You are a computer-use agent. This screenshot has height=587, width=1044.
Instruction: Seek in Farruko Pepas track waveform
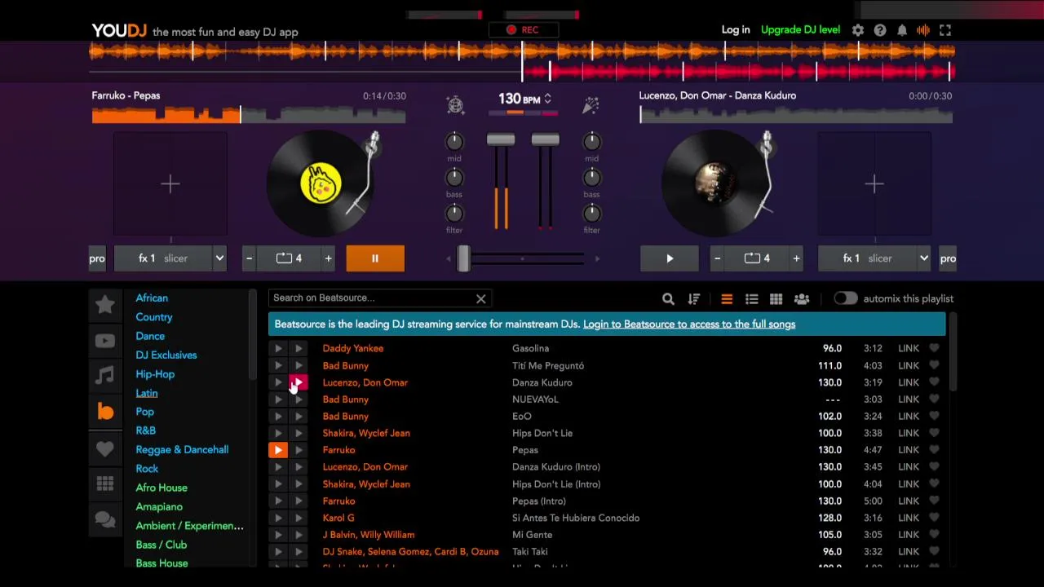coord(249,115)
